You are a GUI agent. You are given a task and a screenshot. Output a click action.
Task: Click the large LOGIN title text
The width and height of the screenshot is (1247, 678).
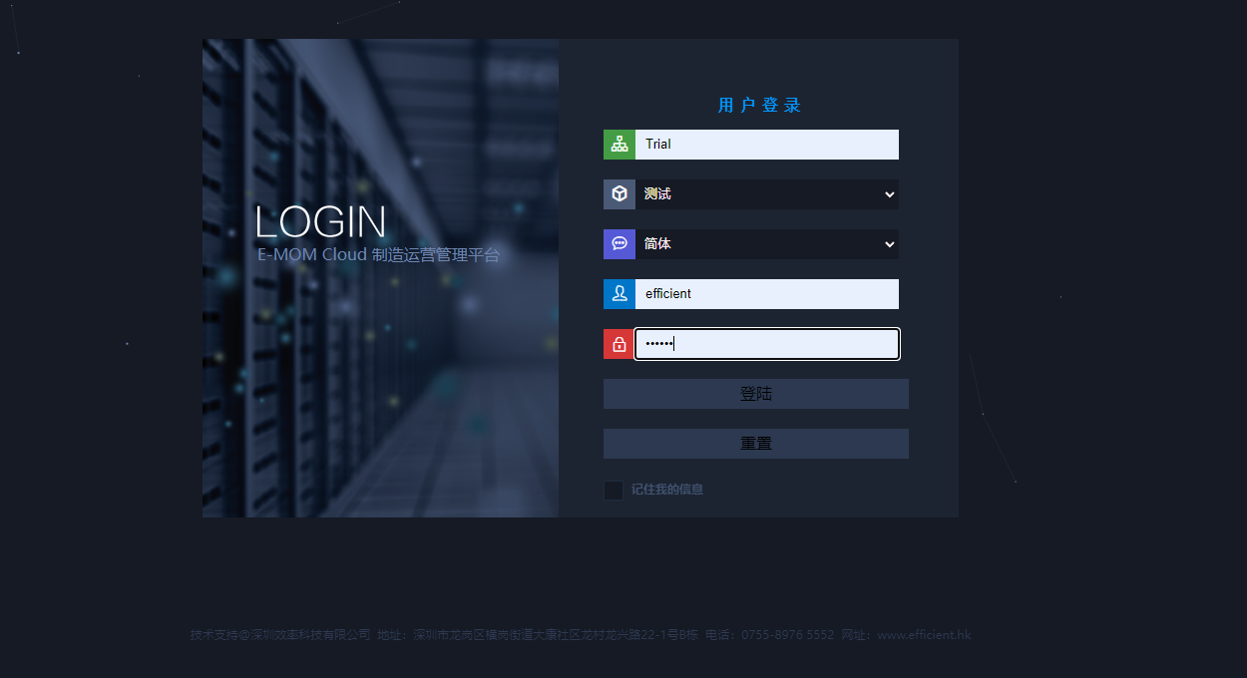pos(320,222)
